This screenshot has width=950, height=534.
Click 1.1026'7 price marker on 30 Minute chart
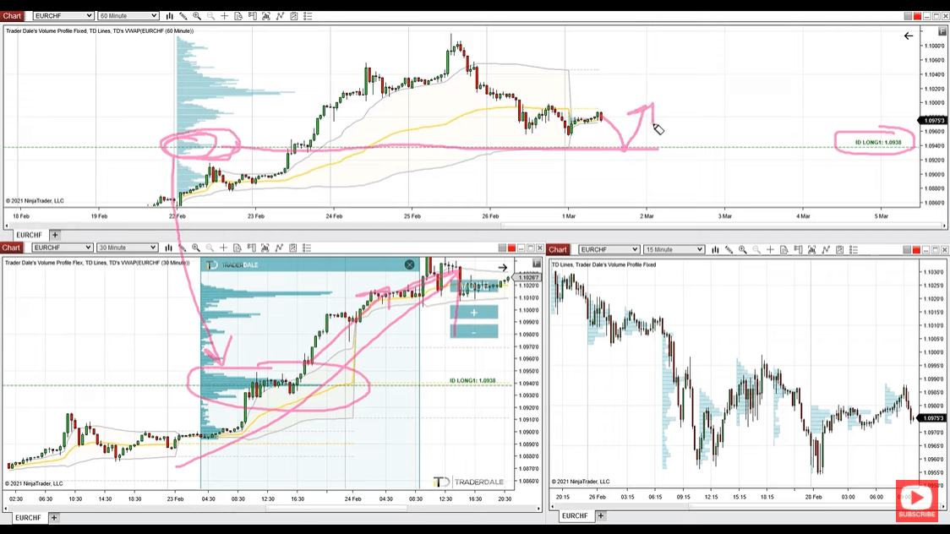pos(528,278)
